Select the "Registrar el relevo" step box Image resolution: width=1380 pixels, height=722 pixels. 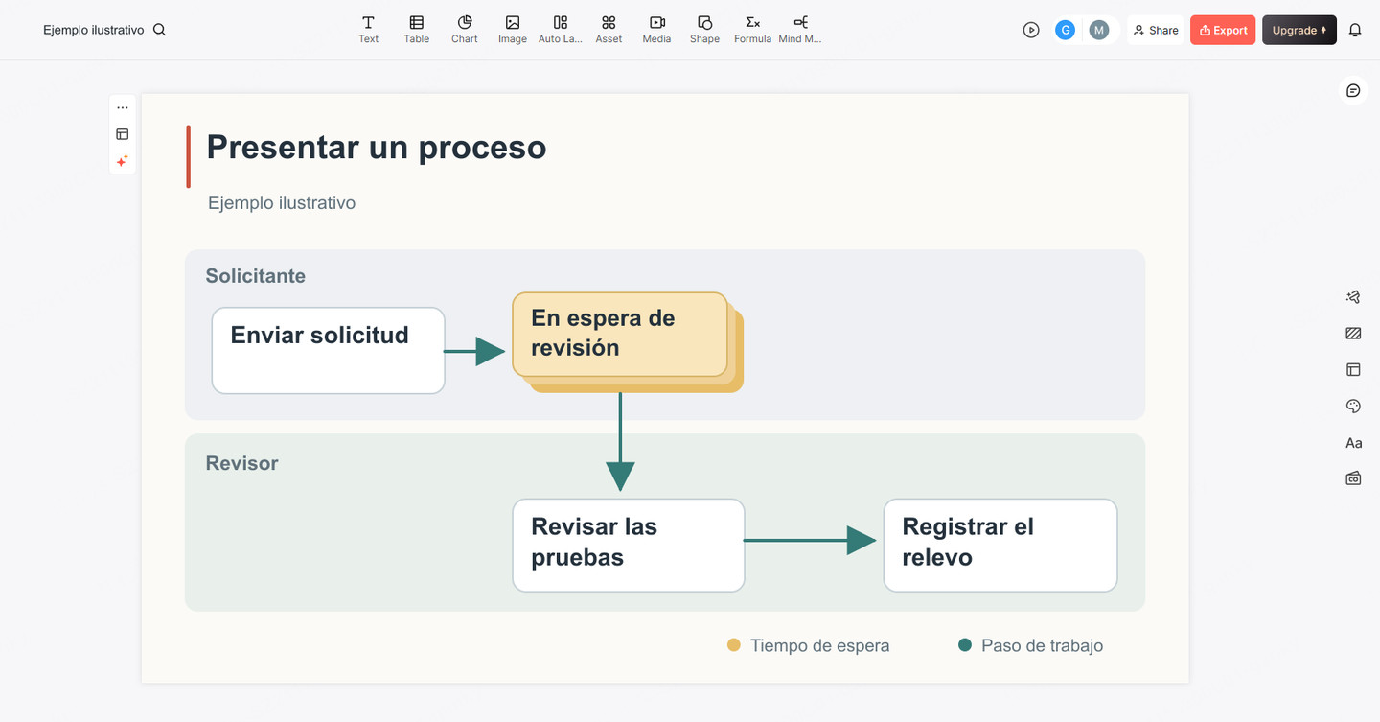[1000, 546]
